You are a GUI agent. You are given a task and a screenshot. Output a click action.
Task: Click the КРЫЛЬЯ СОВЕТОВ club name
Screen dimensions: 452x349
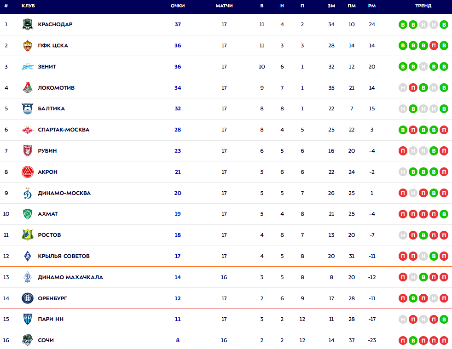(x=64, y=256)
